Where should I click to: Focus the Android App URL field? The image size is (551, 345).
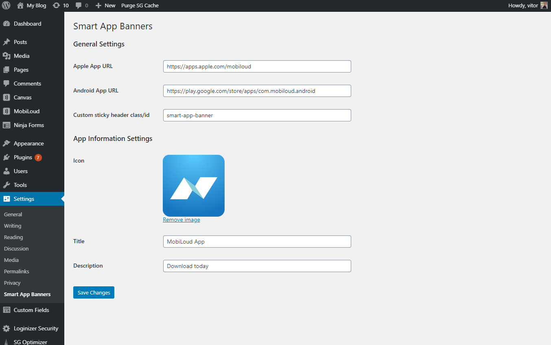[x=257, y=91]
